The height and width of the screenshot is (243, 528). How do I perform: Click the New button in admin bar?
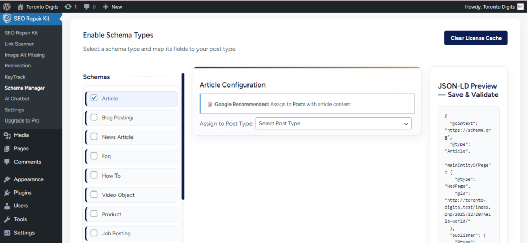[x=112, y=7]
